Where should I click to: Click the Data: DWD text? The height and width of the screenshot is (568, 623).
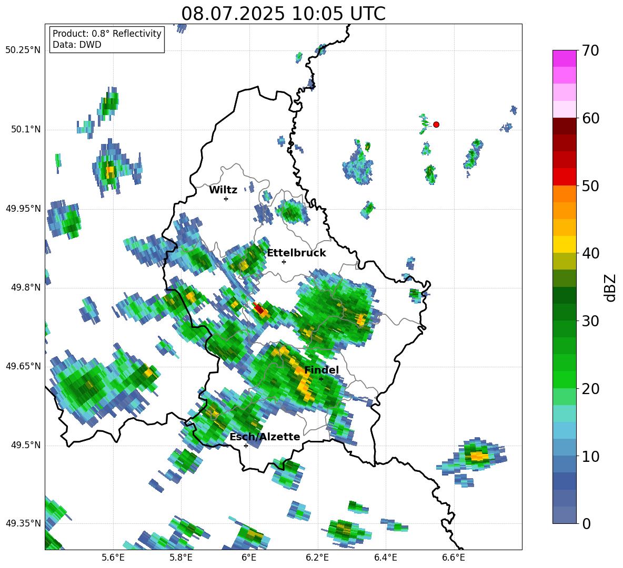click(x=77, y=45)
